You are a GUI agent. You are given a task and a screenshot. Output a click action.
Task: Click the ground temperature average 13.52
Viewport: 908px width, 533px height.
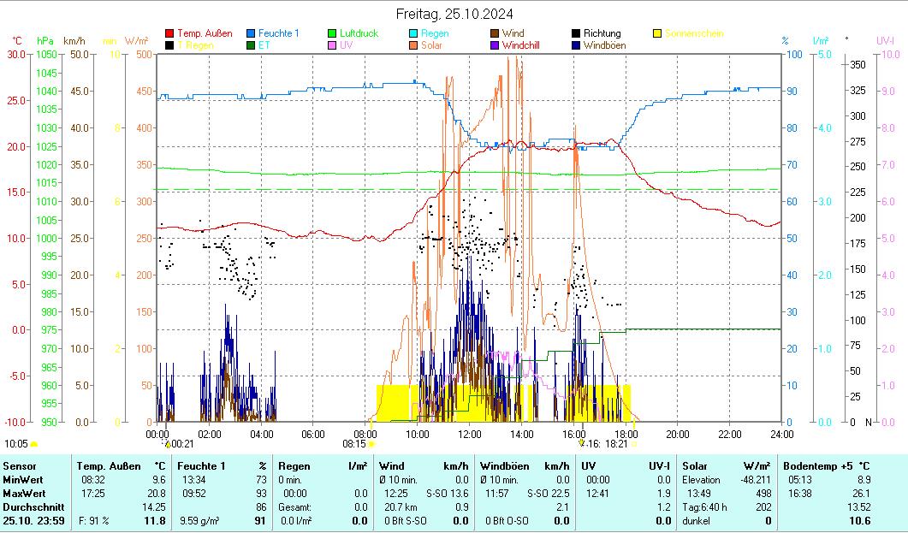click(x=858, y=507)
